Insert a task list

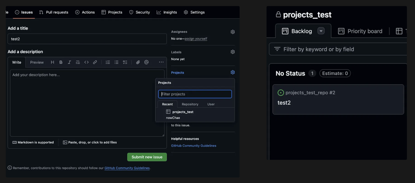click(125, 62)
